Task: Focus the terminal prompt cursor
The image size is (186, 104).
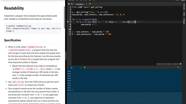Action: (x=72, y=90)
